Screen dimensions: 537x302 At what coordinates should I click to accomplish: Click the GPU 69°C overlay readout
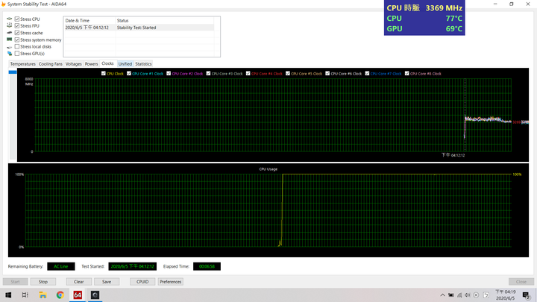tap(424, 29)
